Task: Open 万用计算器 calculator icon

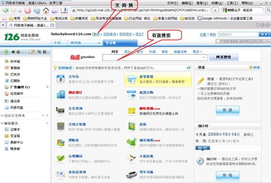Action: pyautogui.click(x=61, y=126)
